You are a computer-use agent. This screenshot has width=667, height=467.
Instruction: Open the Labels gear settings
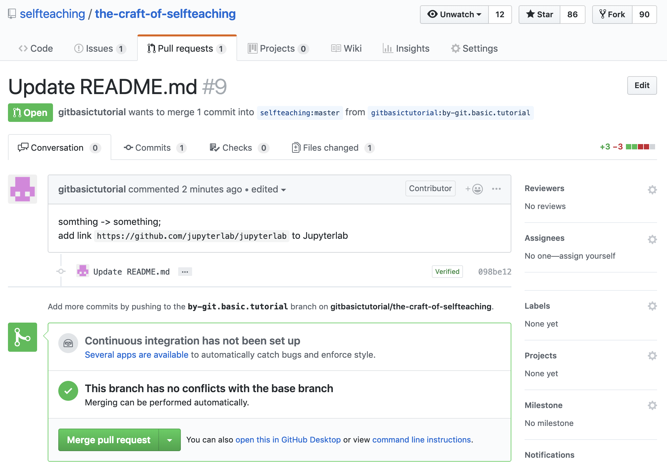click(x=652, y=306)
